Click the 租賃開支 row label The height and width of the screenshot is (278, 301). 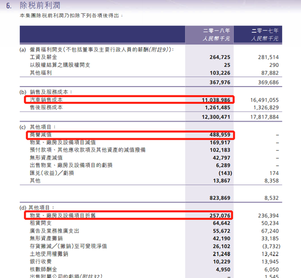[40, 223]
